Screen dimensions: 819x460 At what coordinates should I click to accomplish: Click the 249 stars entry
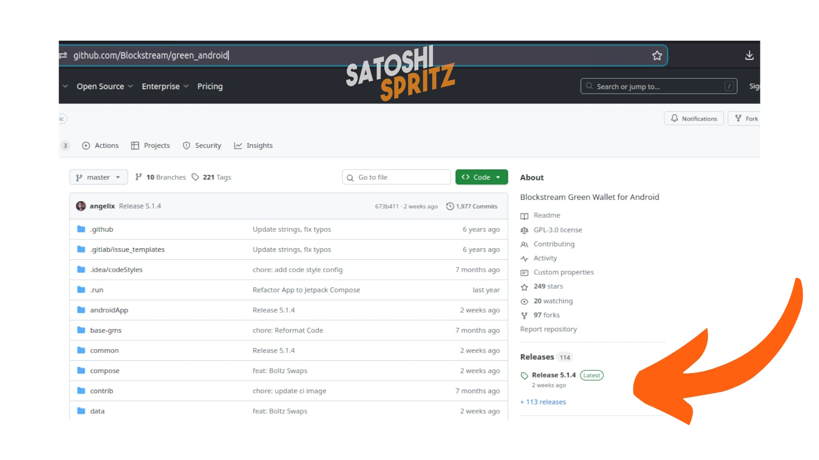548,287
